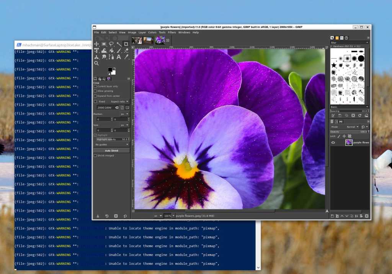Select the Bucket Fill tool
This screenshot has height=274, width=392.
(x=111, y=51)
